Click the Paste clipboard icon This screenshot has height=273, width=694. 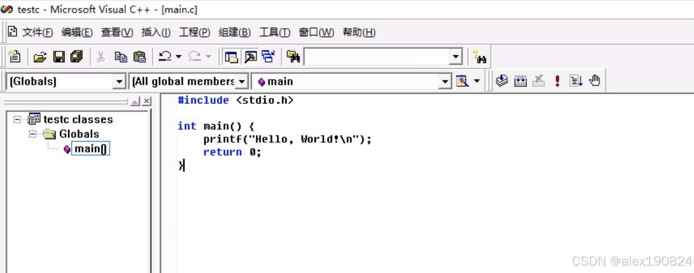point(139,57)
